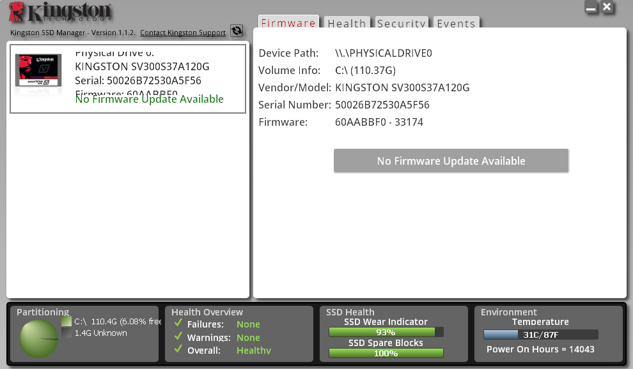The height and width of the screenshot is (369, 633).
Task: Click the Environment panel heading
Action: [509, 312]
